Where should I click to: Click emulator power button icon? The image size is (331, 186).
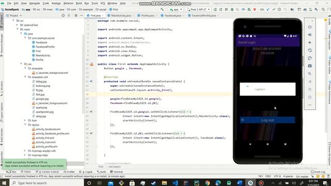click(x=310, y=27)
